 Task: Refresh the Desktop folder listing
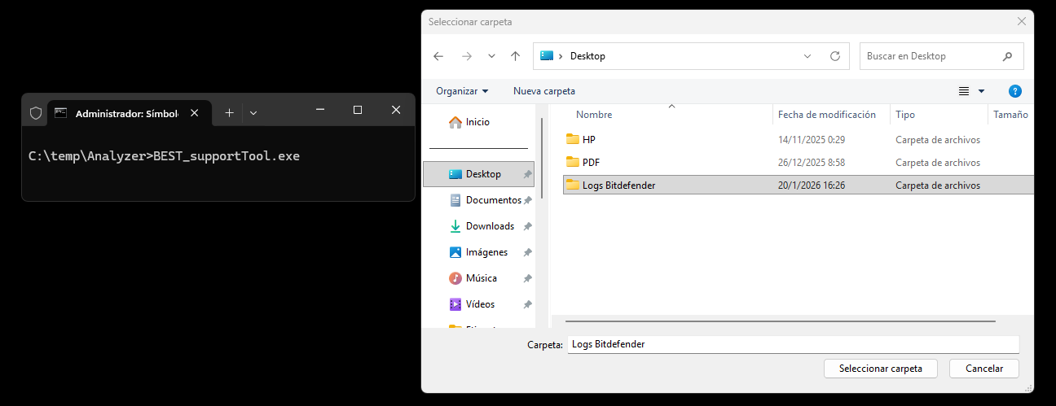point(834,56)
